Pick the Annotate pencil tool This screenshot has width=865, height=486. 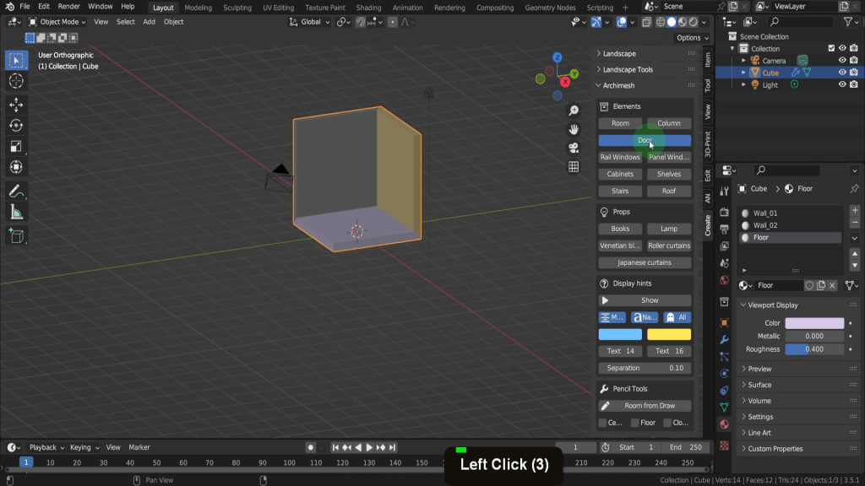(16, 192)
